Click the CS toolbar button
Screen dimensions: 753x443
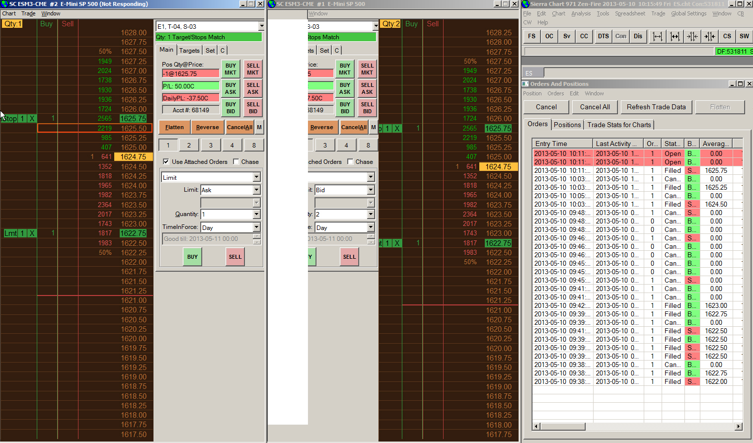click(x=727, y=36)
